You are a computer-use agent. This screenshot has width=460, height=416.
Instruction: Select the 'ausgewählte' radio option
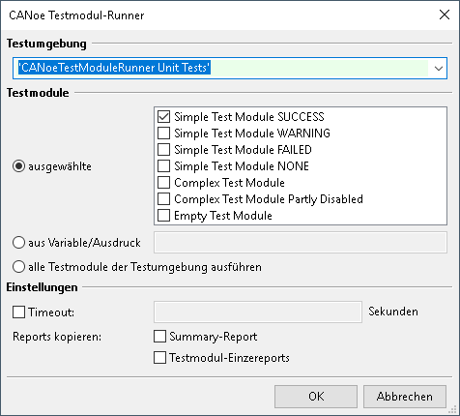pyautogui.click(x=18, y=166)
